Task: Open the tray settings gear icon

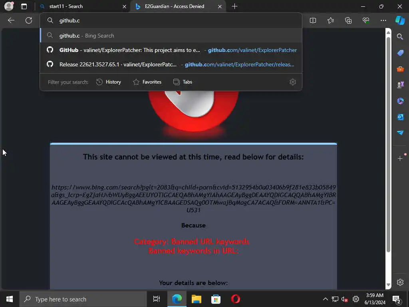Action: pos(356,299)
